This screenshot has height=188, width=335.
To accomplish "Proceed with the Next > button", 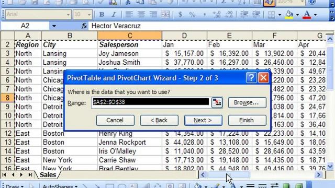I will point(203,120).
